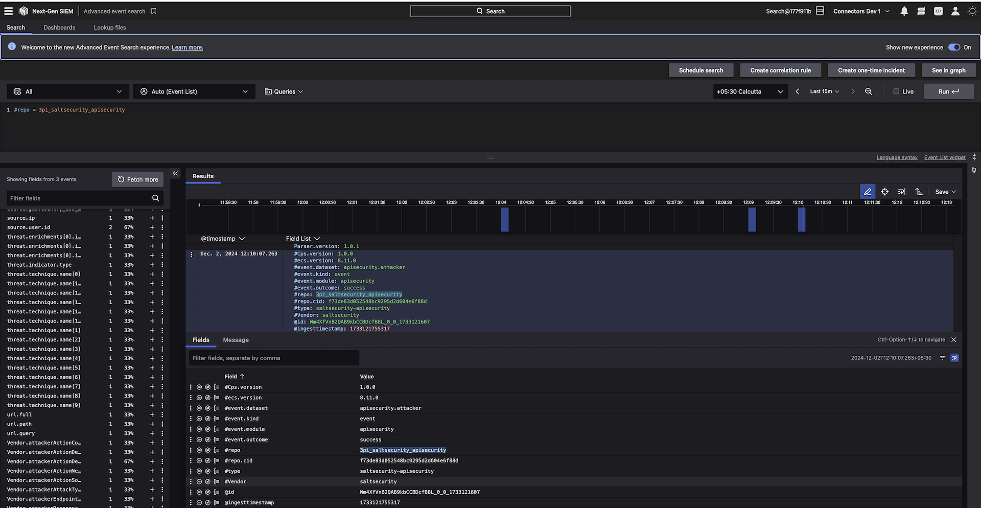Click the zoom out time range magnifier

(x=868, y=91)
